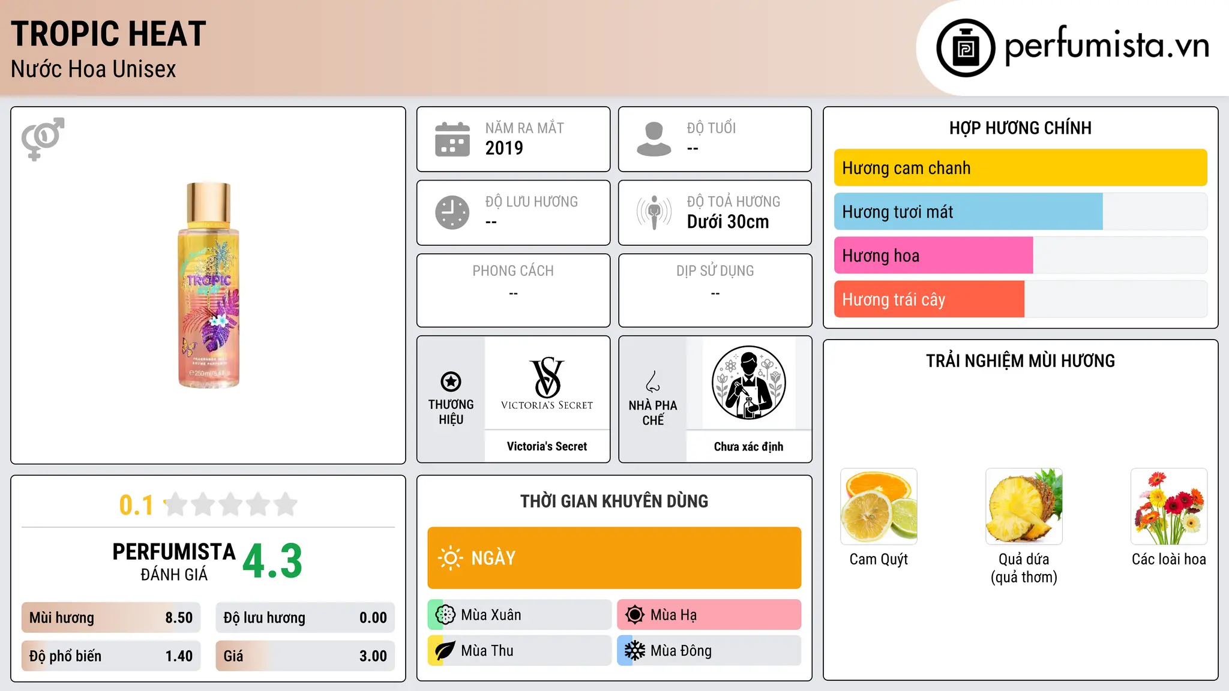The height and width of the screenshot is (691, 1229).
Task: Click the five-star rating row
Action: click(230, 504)
